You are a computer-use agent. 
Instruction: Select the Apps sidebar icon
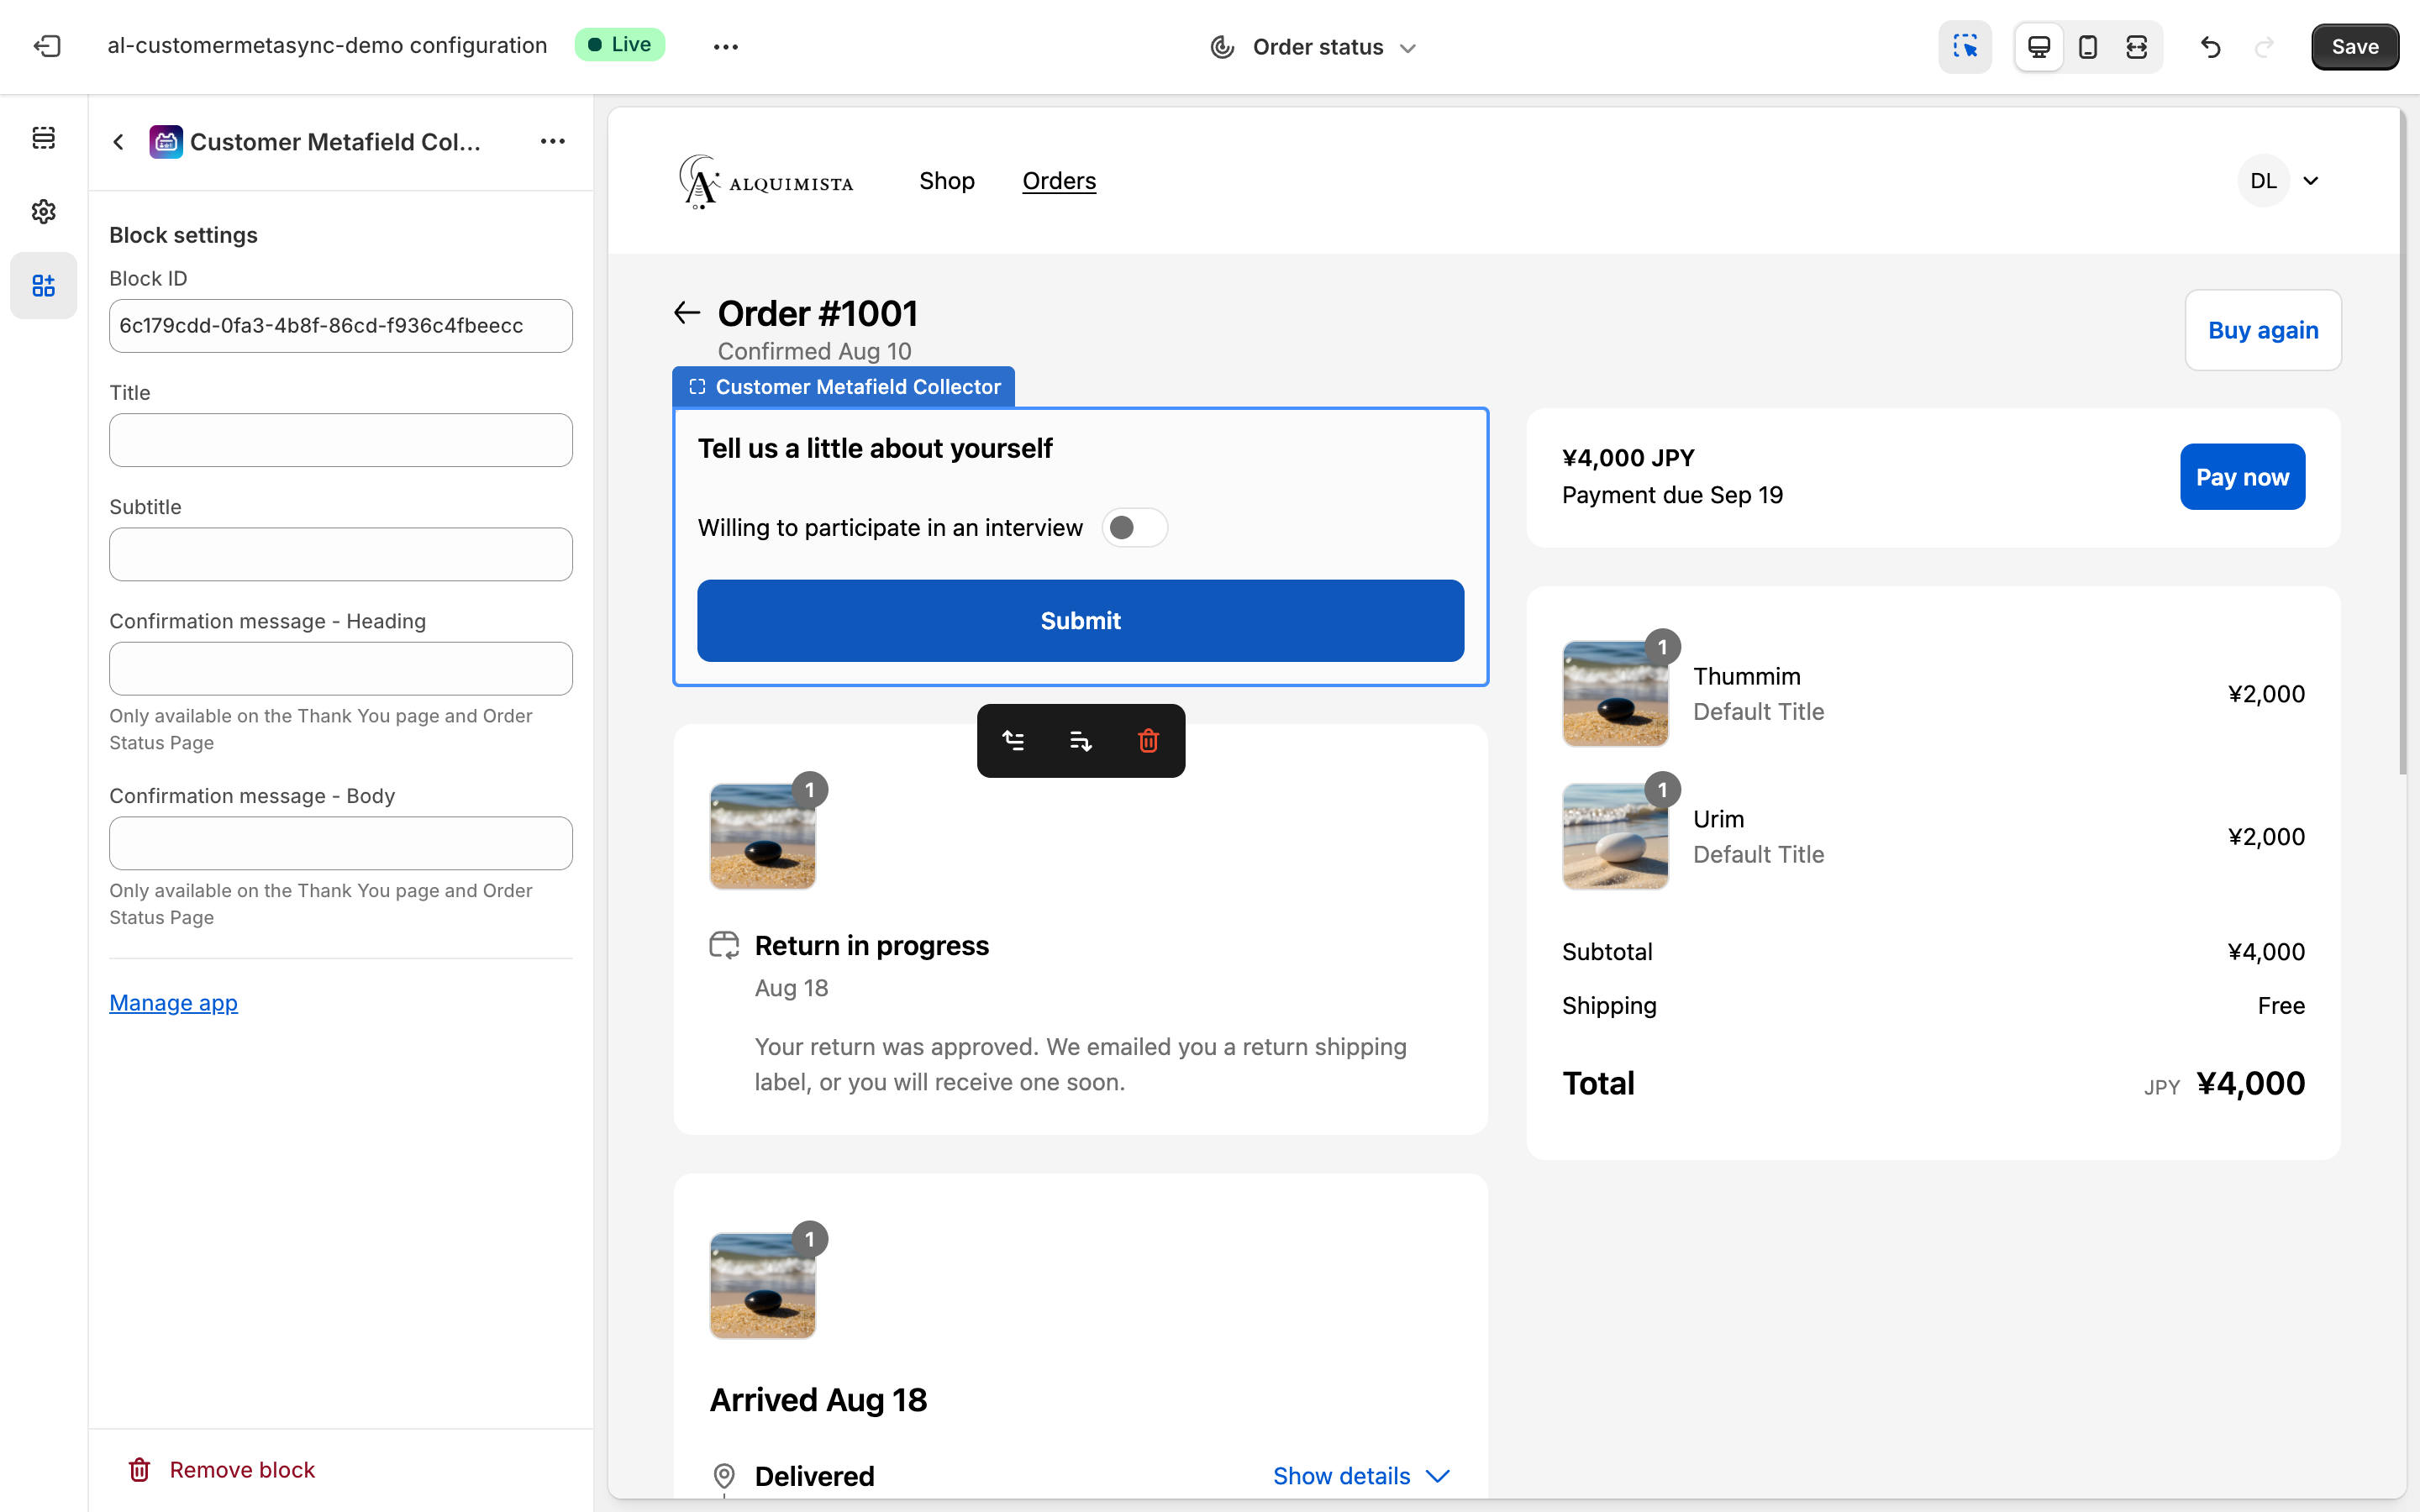[43, 285]
